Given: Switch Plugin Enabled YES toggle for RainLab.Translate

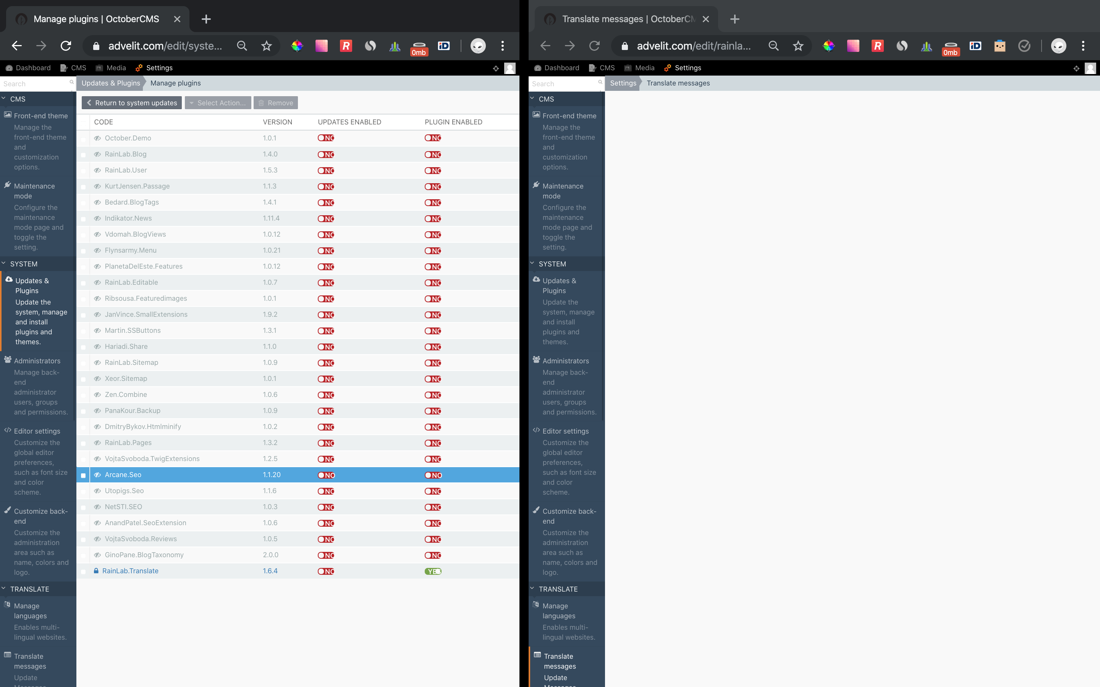Looking at the screenshot, I should pos(433,571).
